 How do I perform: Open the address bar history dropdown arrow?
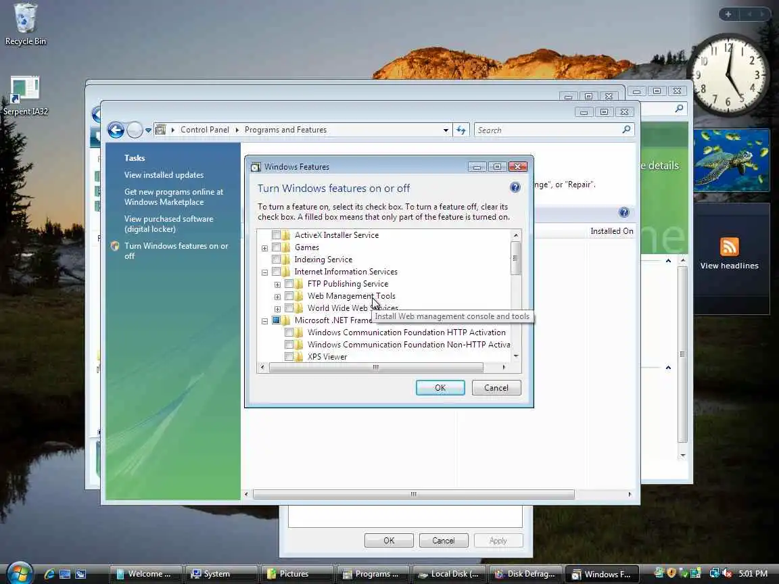tap(446, 130)
